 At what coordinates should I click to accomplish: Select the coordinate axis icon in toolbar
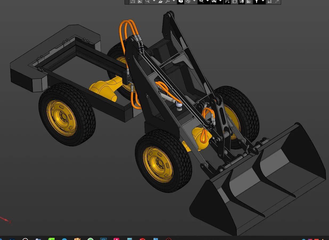(x=167, y=1)
